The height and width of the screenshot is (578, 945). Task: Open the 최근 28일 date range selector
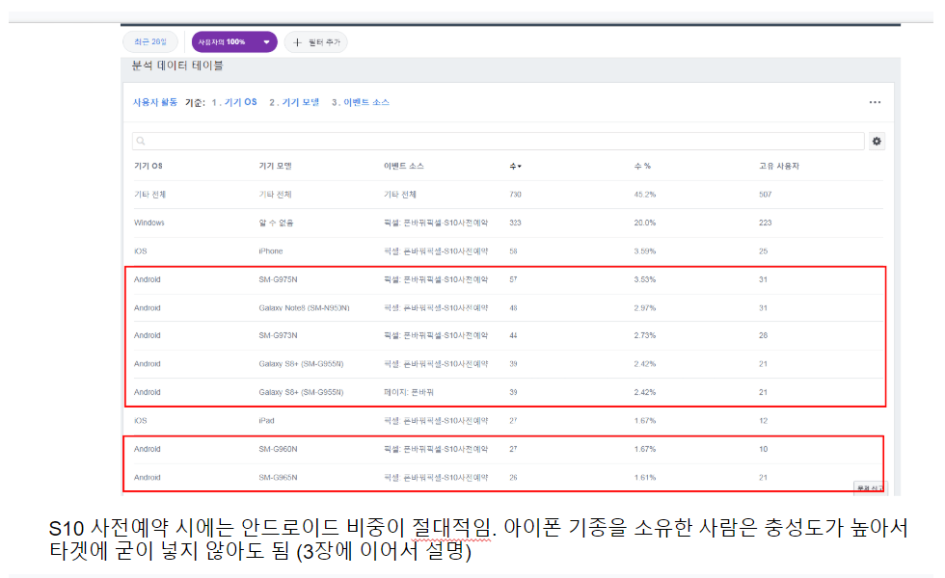point(150,42)
